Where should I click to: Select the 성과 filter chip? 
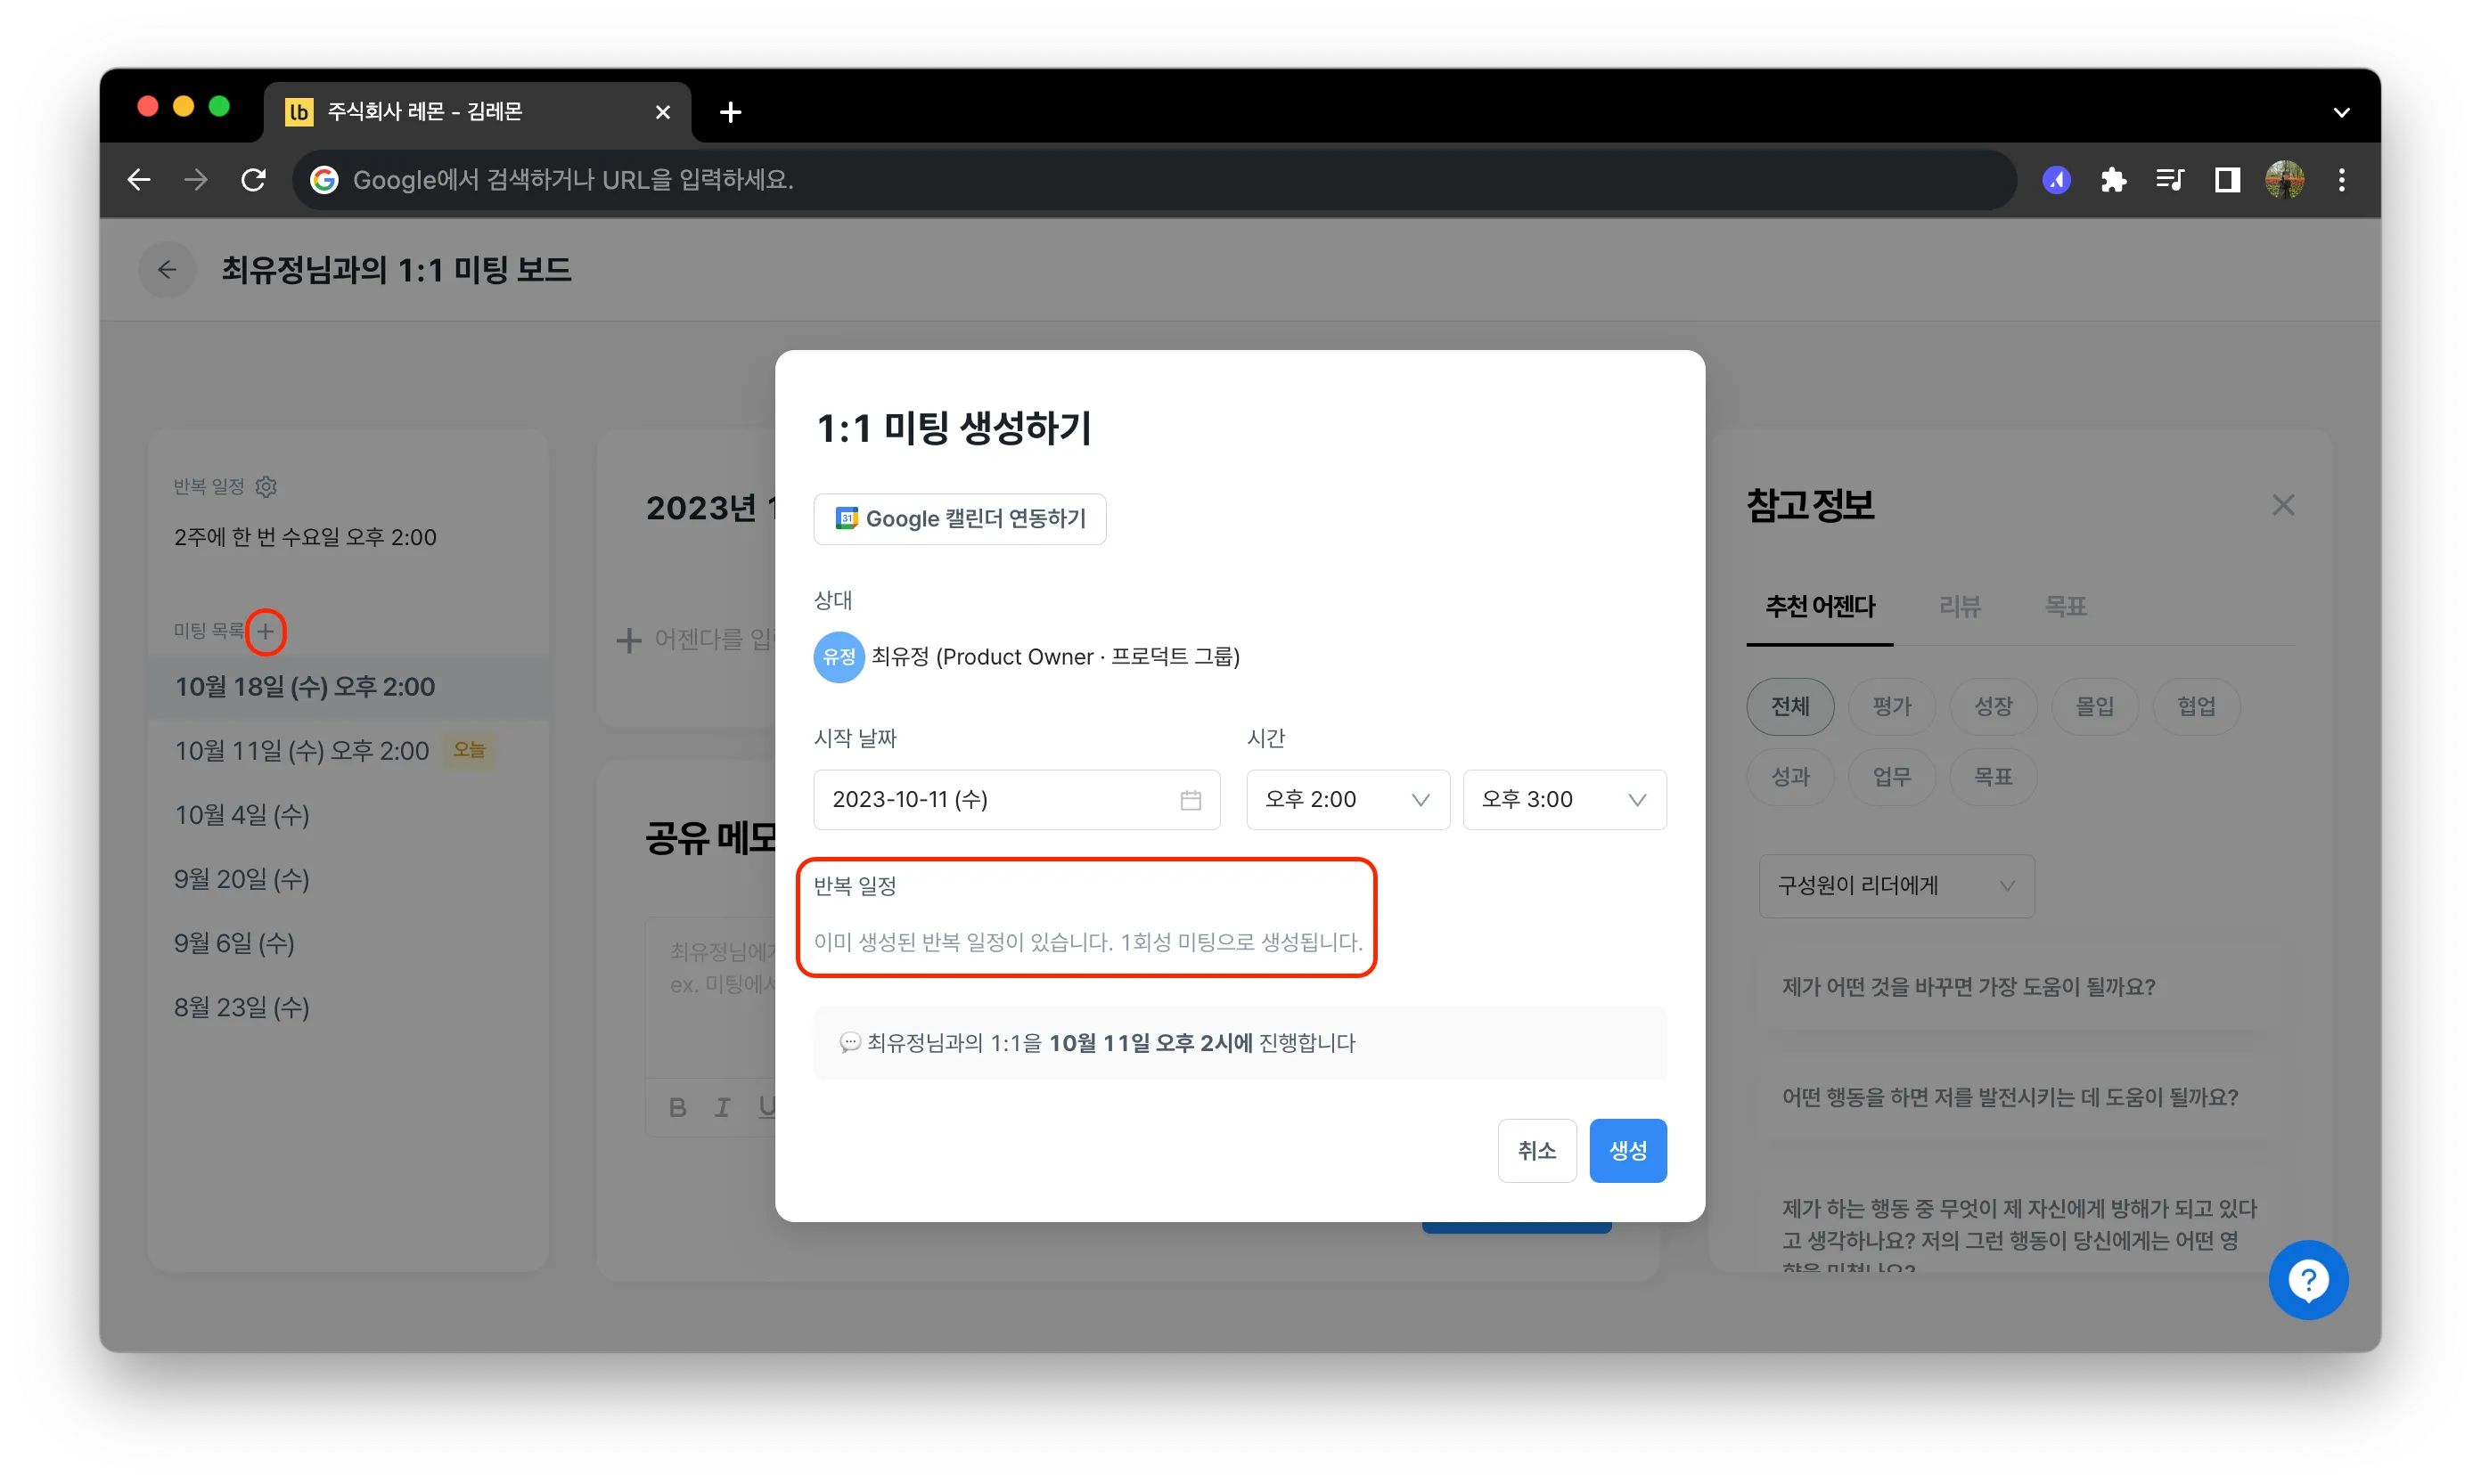click(x=1790, y=776)
